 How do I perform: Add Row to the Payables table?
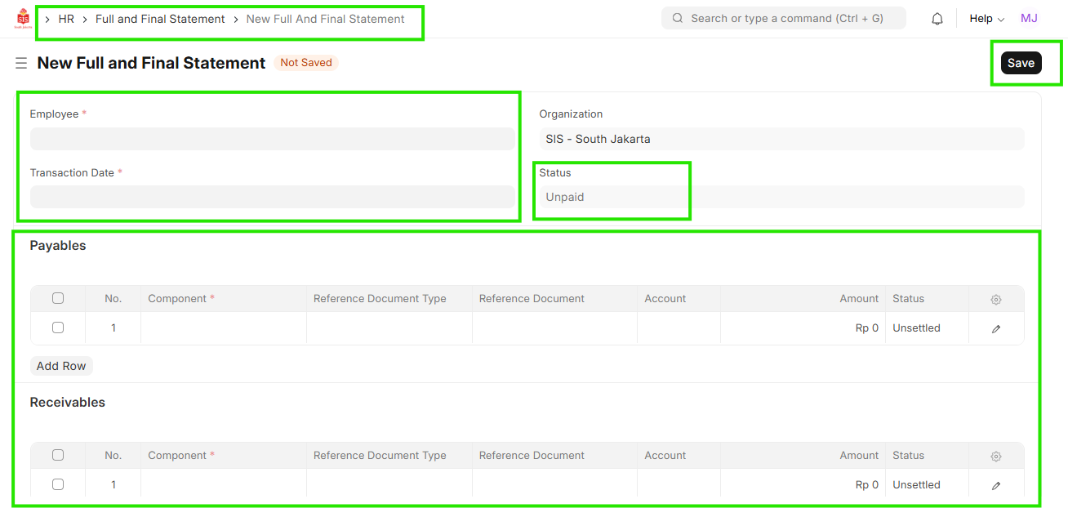(x=61, y=366)
